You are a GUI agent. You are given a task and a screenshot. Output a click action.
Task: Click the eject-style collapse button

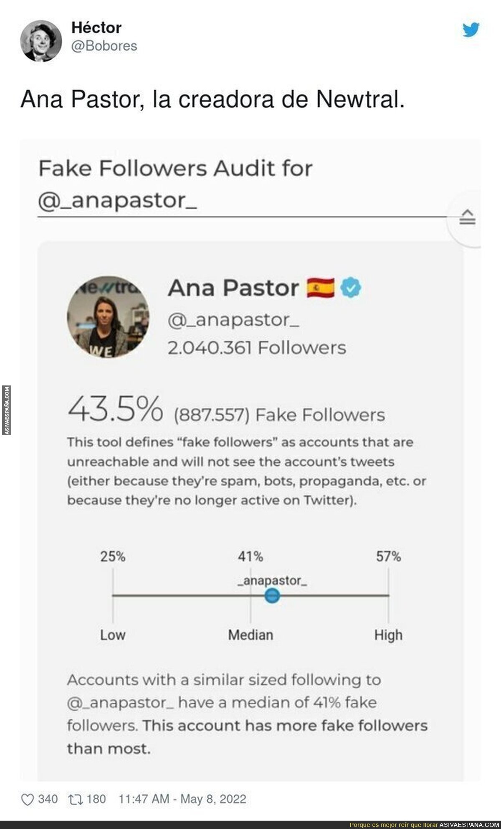click(x=467, y=217)
